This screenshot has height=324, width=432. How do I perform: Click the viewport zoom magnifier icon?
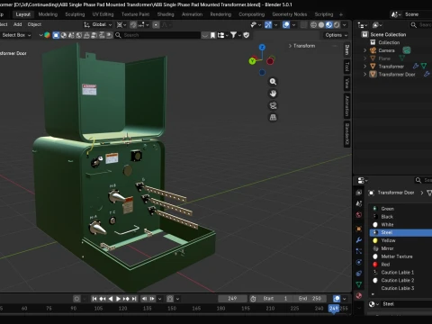273,82
